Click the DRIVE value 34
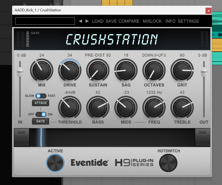This screenshot has width=222, height=185. [x=70, y=55]
